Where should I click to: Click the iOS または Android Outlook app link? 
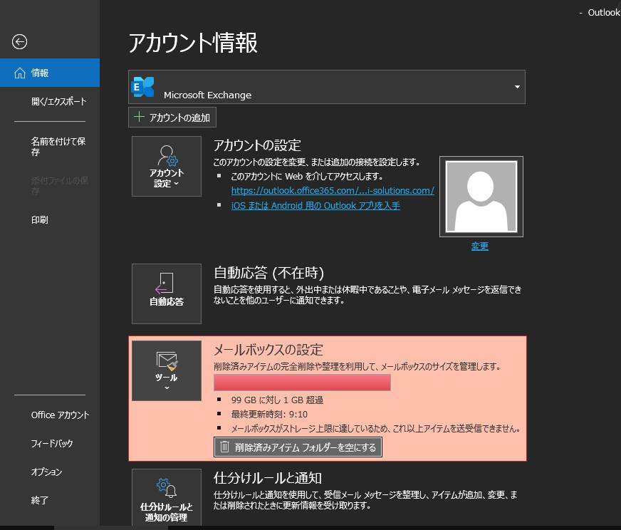tap(315, 206)
